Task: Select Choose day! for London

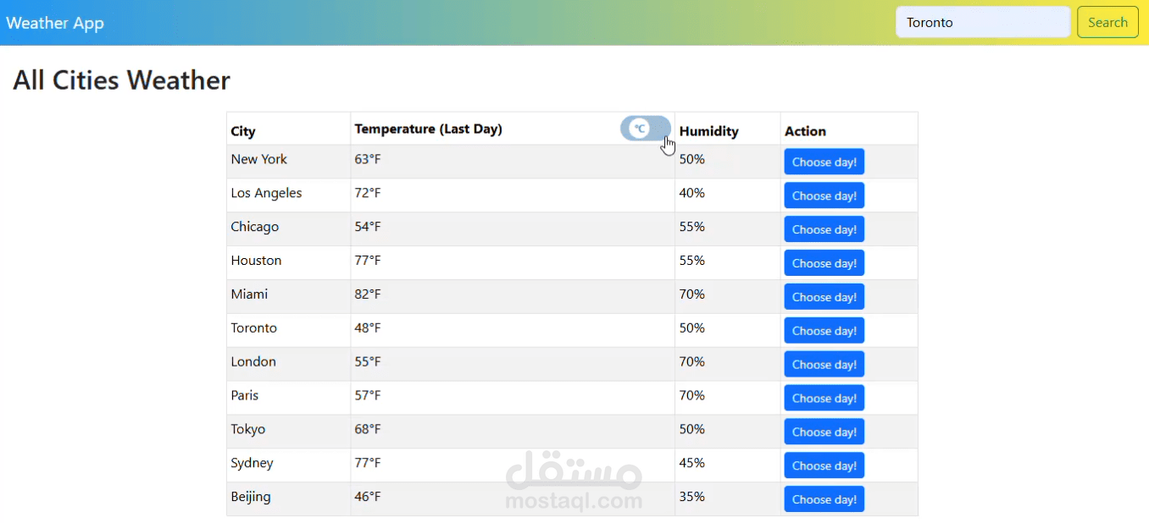Action: pos(824,365)
